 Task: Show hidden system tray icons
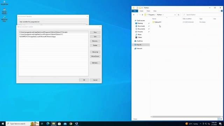(x=201, y=124)
